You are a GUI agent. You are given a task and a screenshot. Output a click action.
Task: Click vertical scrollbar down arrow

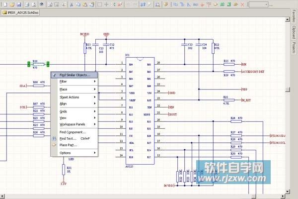[288, 191]
